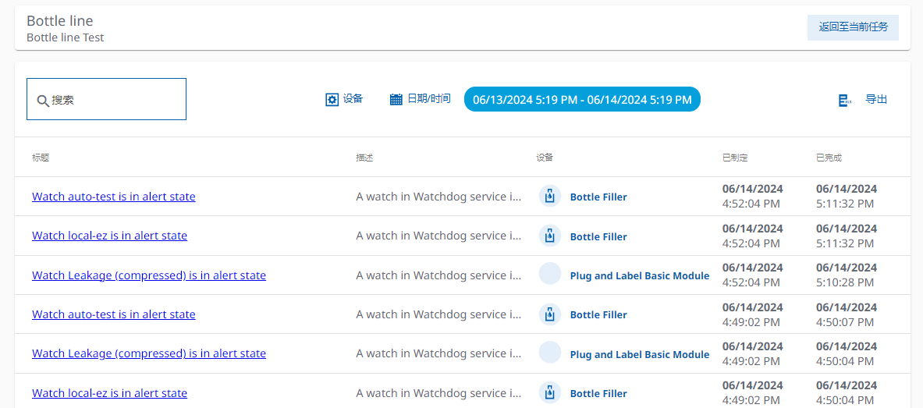Click the date/time calendar icon

[x=396, y=100]
